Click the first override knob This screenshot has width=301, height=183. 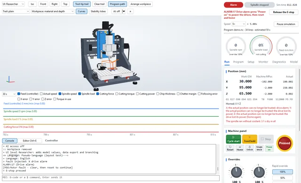coord(236,172)
